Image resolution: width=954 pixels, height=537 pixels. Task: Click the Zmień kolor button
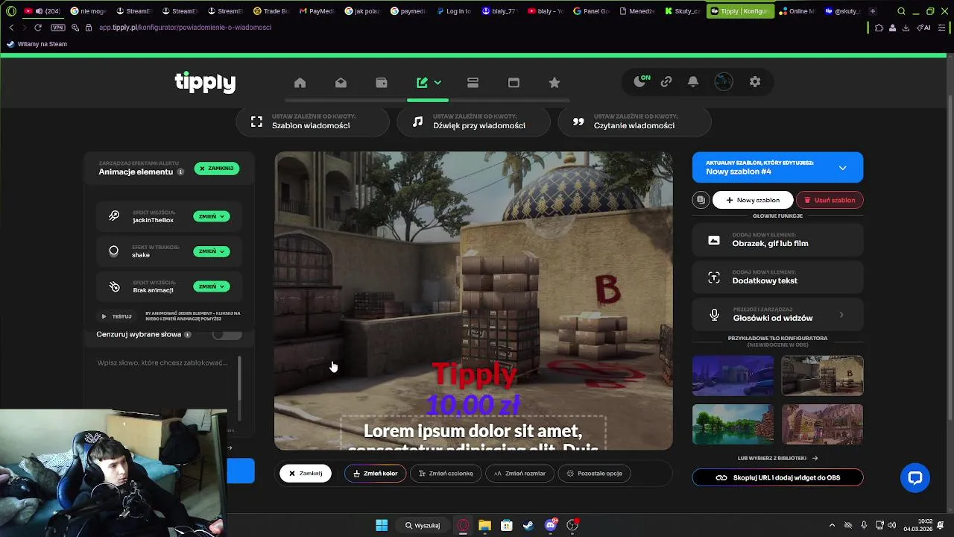point(376,474)
